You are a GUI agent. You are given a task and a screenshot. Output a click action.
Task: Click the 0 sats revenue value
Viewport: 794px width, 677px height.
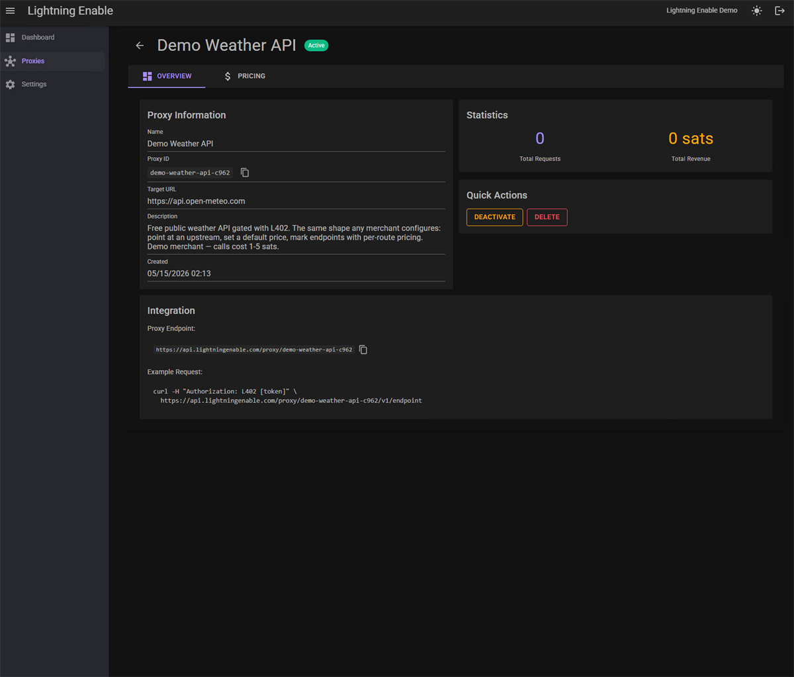(691, 138)
